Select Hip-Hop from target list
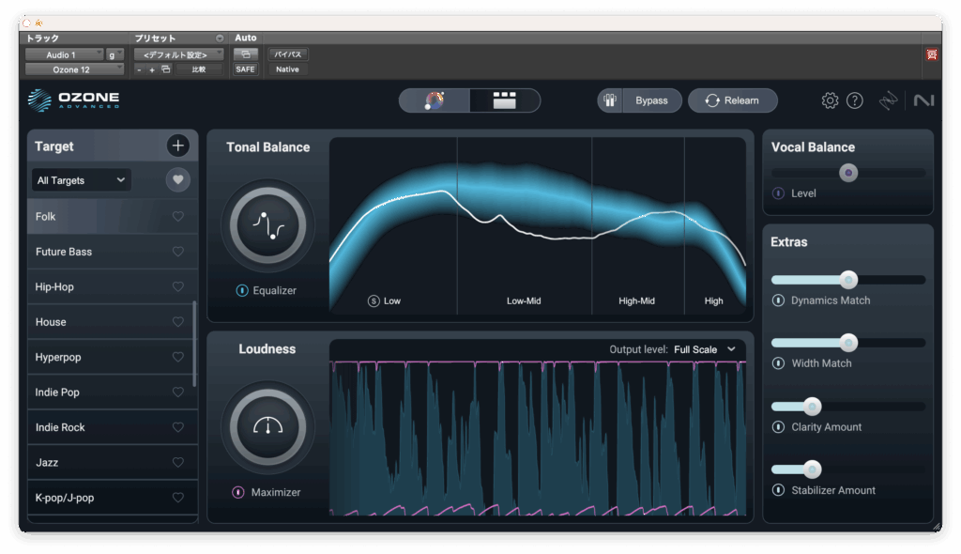 54,287
